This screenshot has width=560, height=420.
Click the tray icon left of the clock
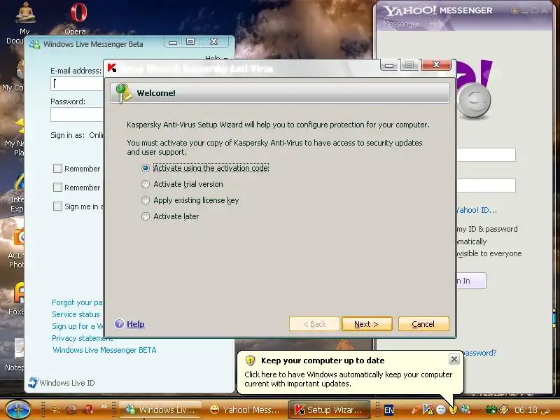point(504,409)
